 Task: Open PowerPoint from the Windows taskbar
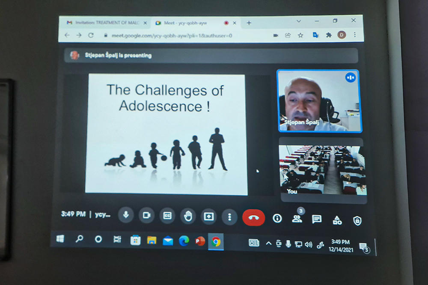[x=200, y=241]
